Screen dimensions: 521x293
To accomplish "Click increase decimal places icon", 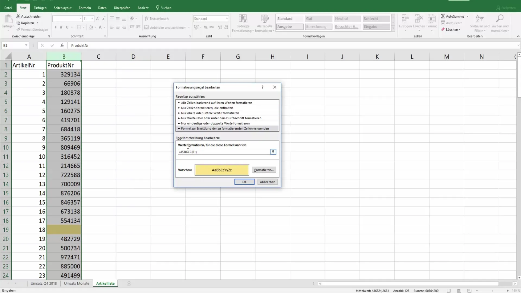I will (x=220, y=27).
